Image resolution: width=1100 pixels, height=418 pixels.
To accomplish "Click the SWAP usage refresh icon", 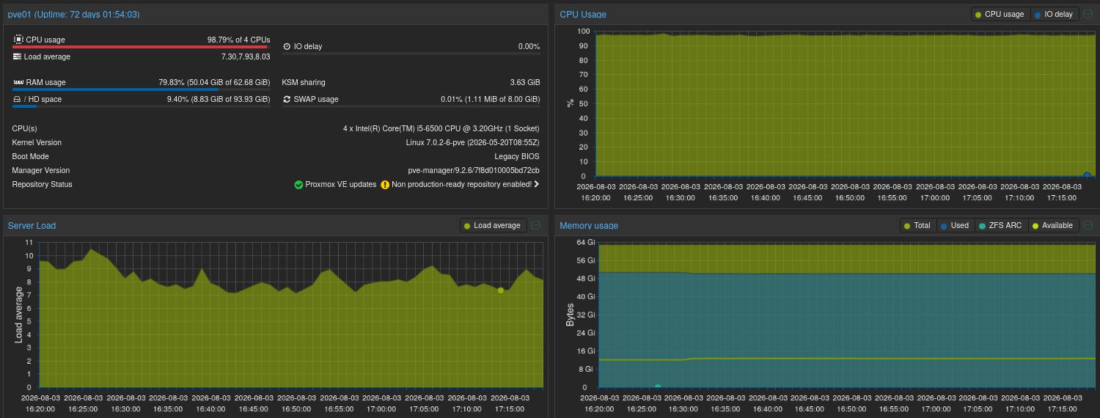I will click(287, 99).
